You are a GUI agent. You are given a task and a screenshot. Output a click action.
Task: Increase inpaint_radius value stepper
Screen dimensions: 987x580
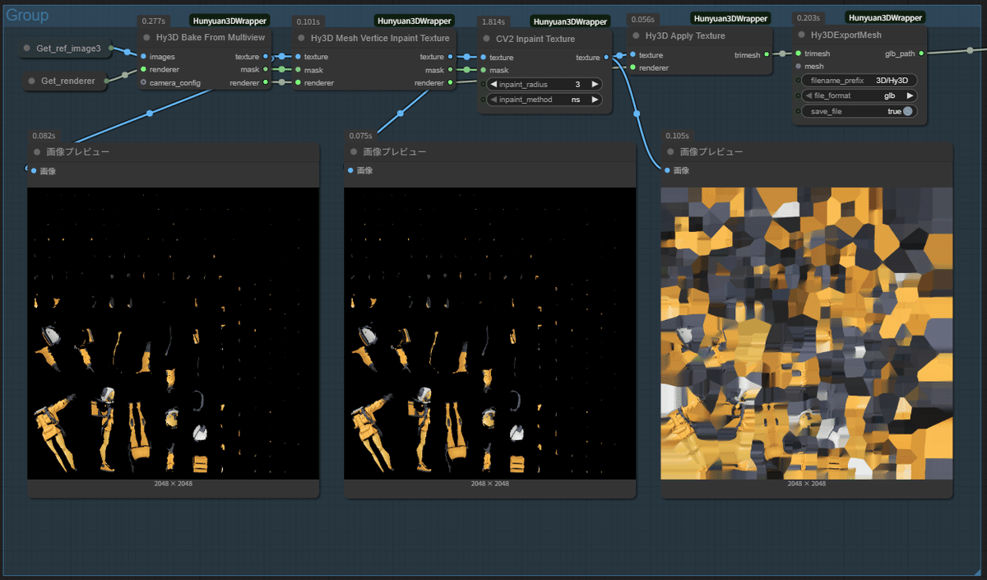pyautogui.click(x=595, y=83)
